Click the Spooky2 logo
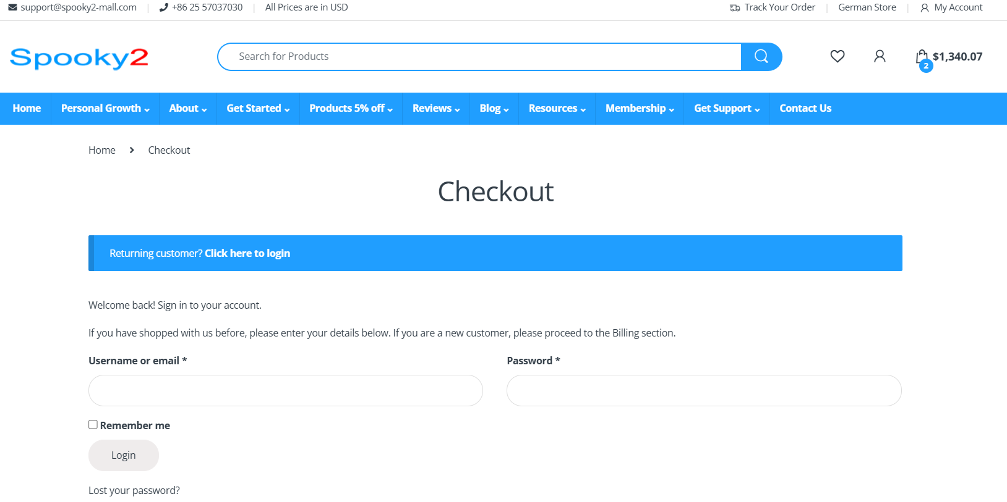Screen dimensions: 1007x502 pyautogui.click(x=79, y=58)
